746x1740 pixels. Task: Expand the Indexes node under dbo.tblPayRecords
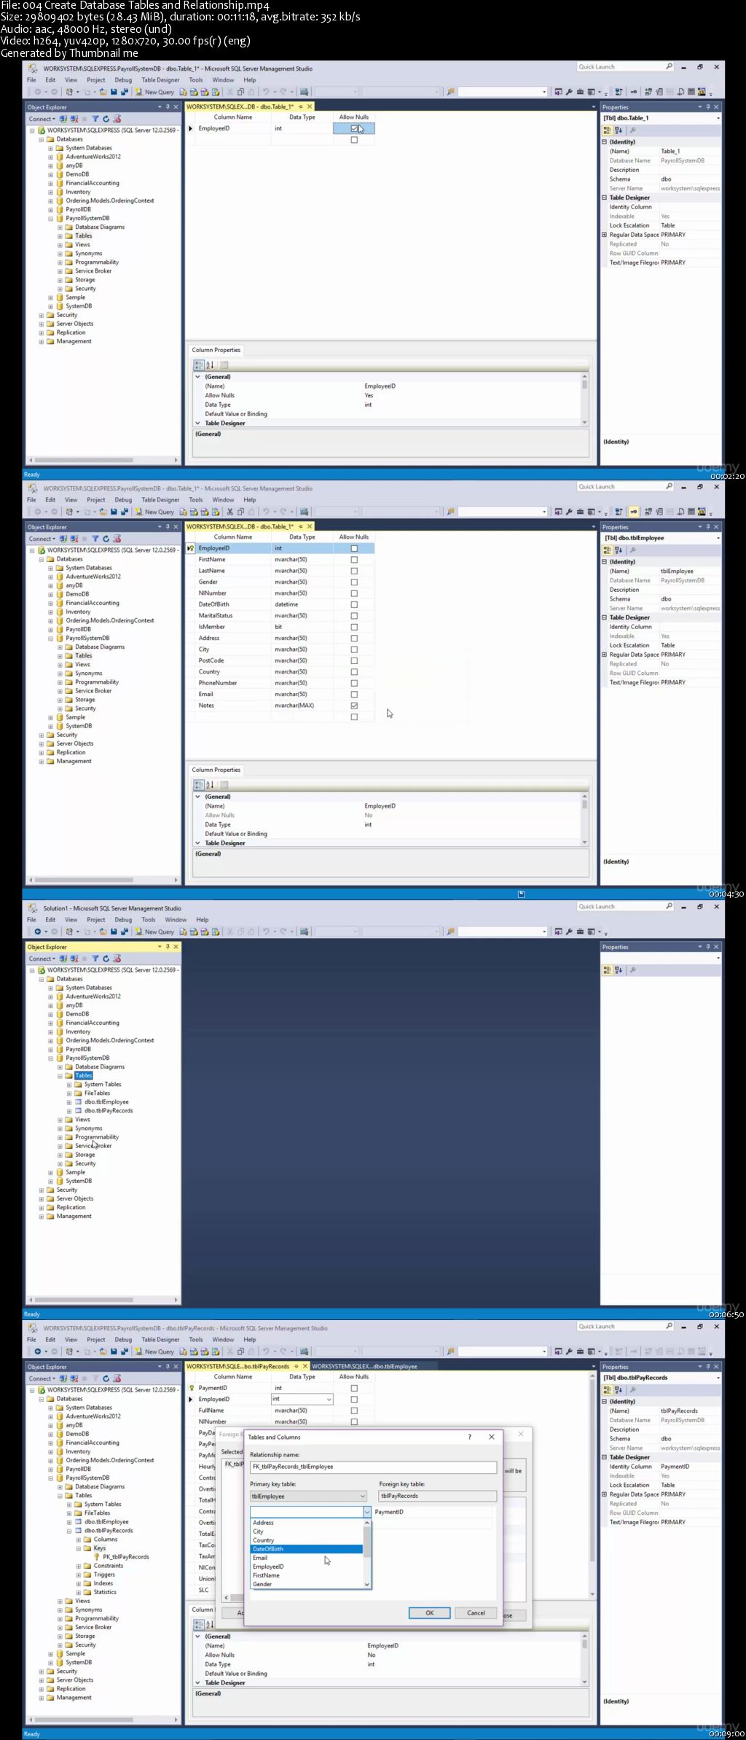point(79,1583)
